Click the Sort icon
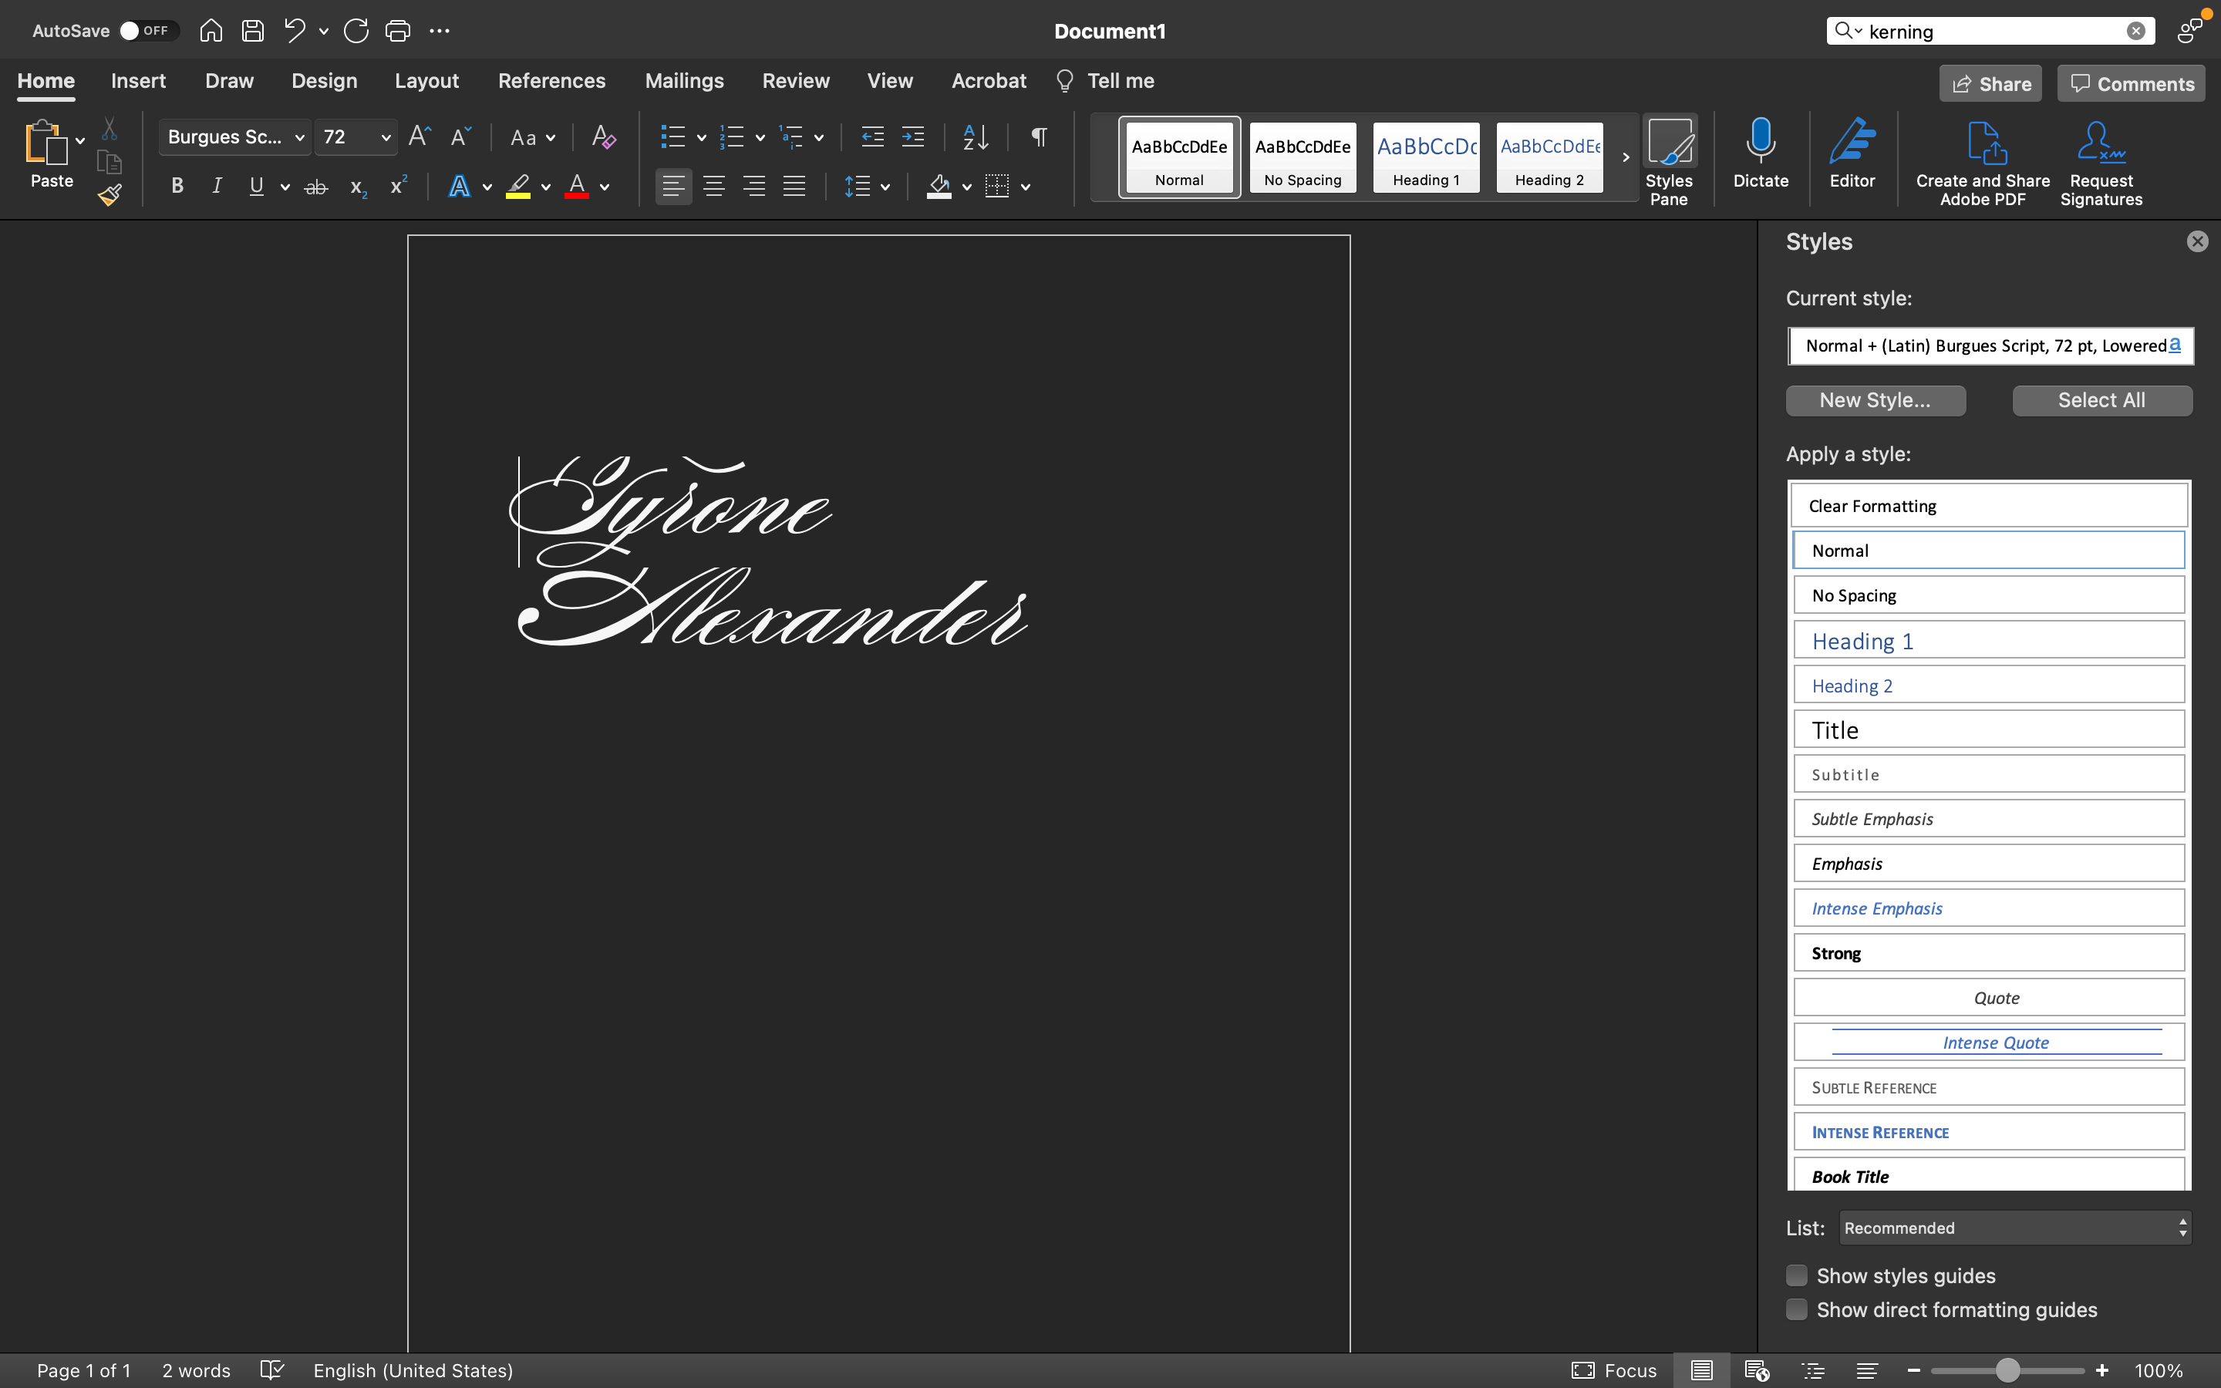The image size is (2221, 1388). point(975,136)
